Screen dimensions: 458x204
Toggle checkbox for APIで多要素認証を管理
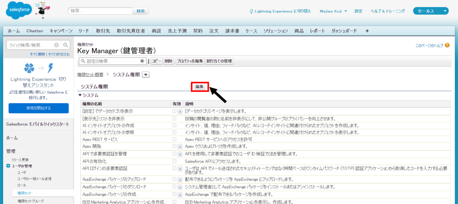174,154
